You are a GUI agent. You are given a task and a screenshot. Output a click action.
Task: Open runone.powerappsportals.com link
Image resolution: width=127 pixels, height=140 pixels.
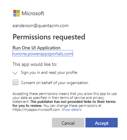[43, 54]
